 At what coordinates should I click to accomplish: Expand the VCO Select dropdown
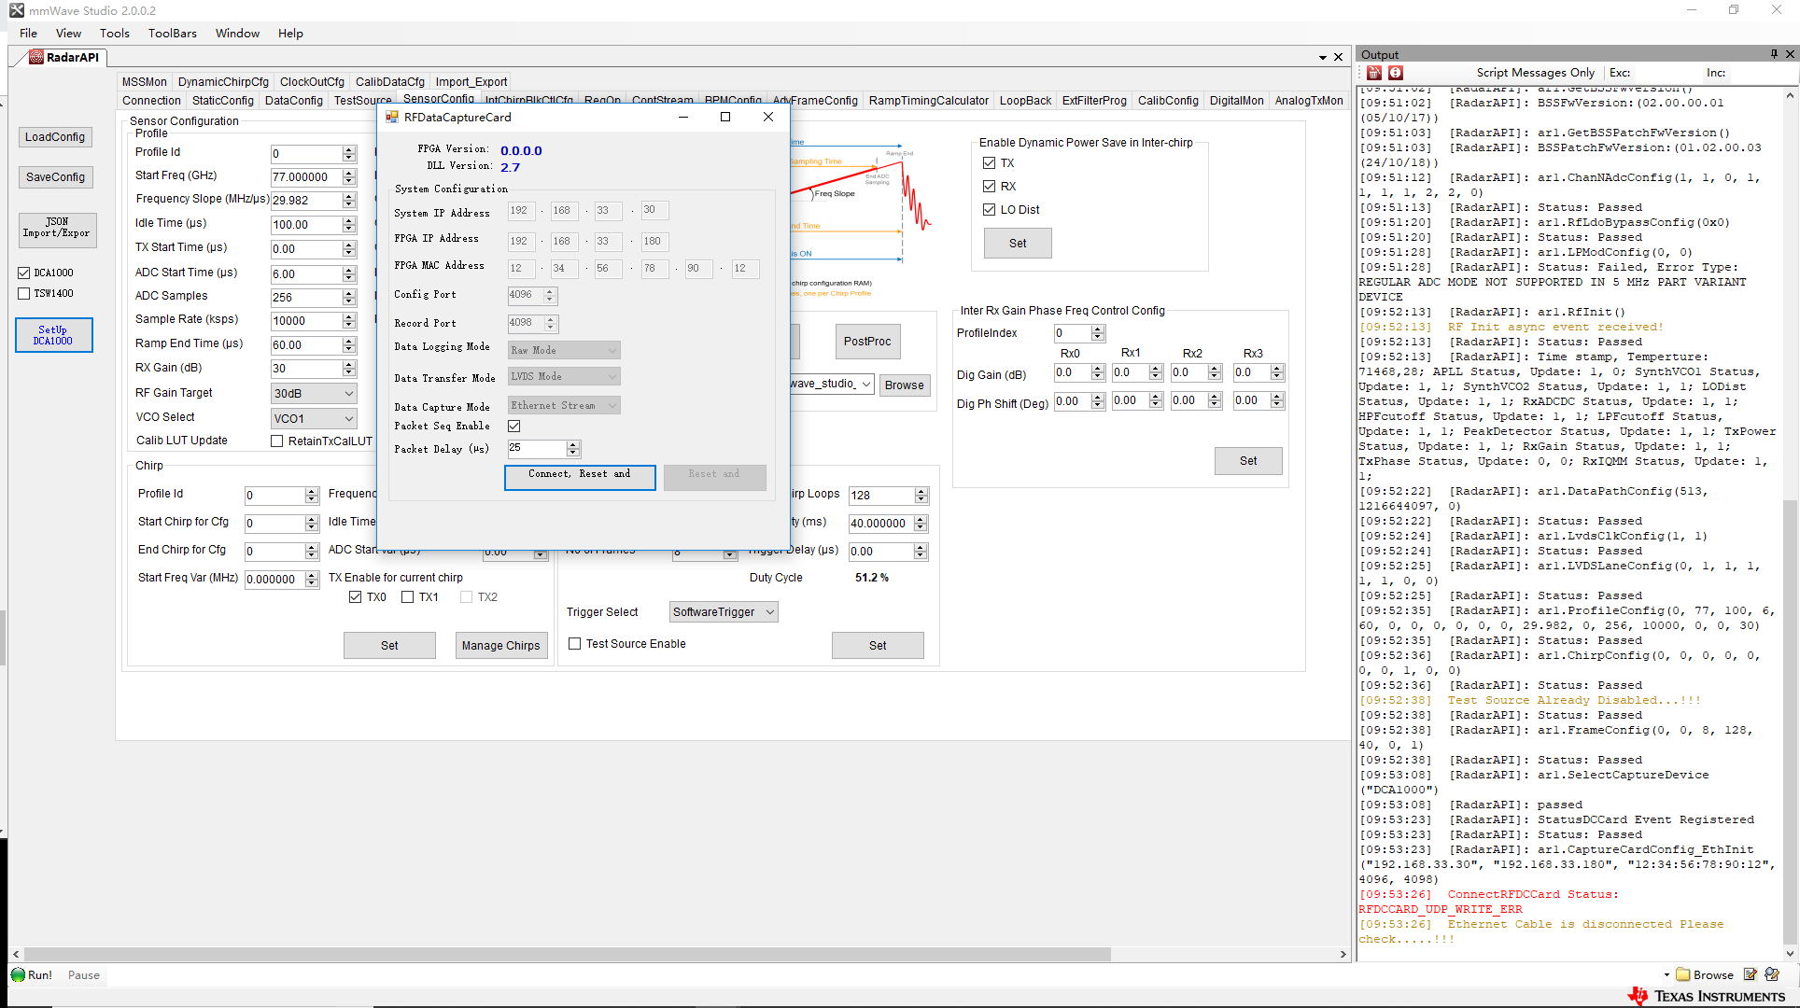coord(314,419)
